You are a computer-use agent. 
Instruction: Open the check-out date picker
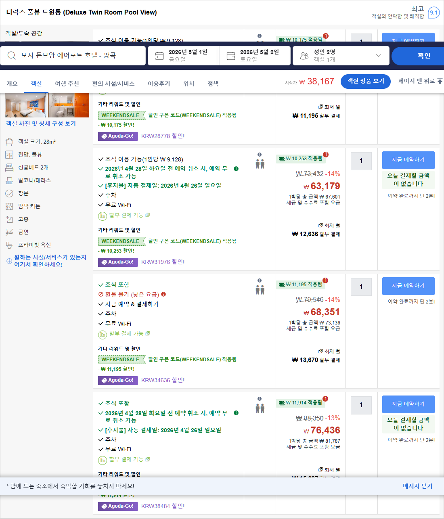coord(255,55)
